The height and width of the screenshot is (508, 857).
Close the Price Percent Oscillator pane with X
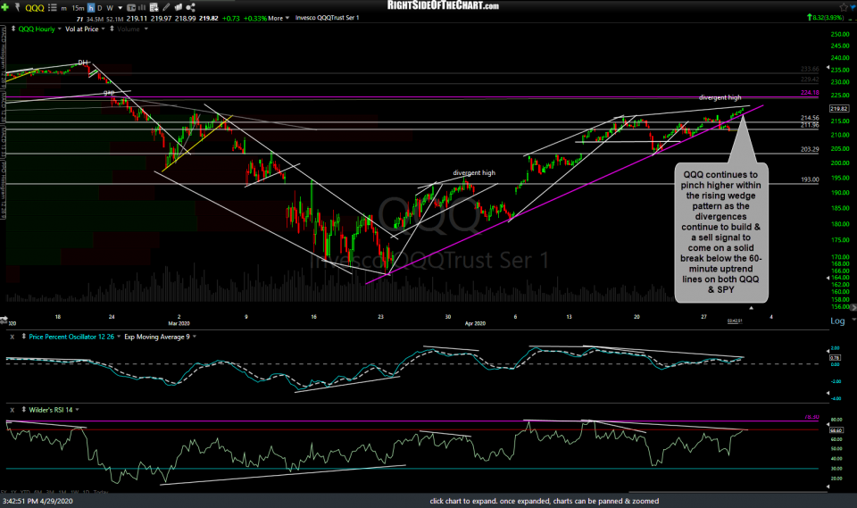(x=12, y=337)
